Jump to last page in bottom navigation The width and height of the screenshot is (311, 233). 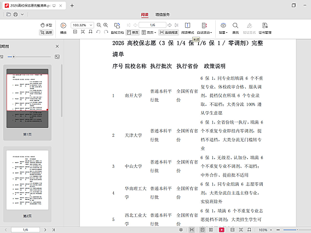(53, 230)
